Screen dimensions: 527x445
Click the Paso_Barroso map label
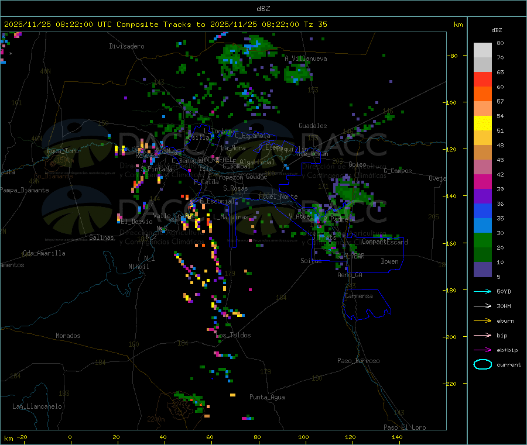point(358,361)
